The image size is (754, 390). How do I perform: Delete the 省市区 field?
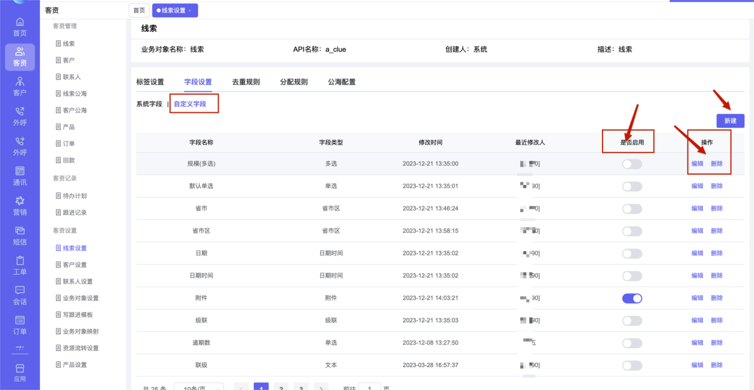point(717,231)
